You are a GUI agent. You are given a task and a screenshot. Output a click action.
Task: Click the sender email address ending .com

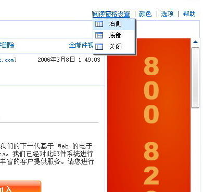[x=8, y=60]
